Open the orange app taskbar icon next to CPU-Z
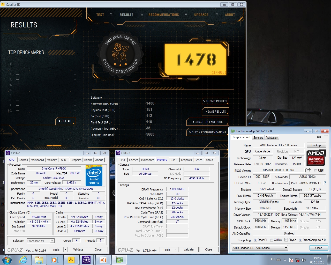This screenshot has height=265, width=331. coord(103,260)
